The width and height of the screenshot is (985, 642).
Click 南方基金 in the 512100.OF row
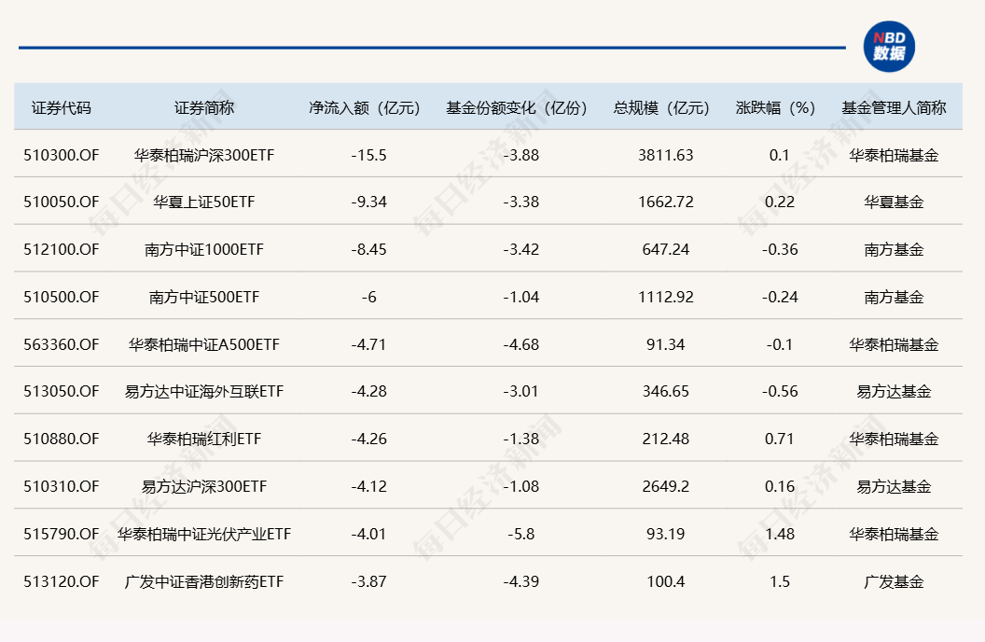tap(894, 250)
